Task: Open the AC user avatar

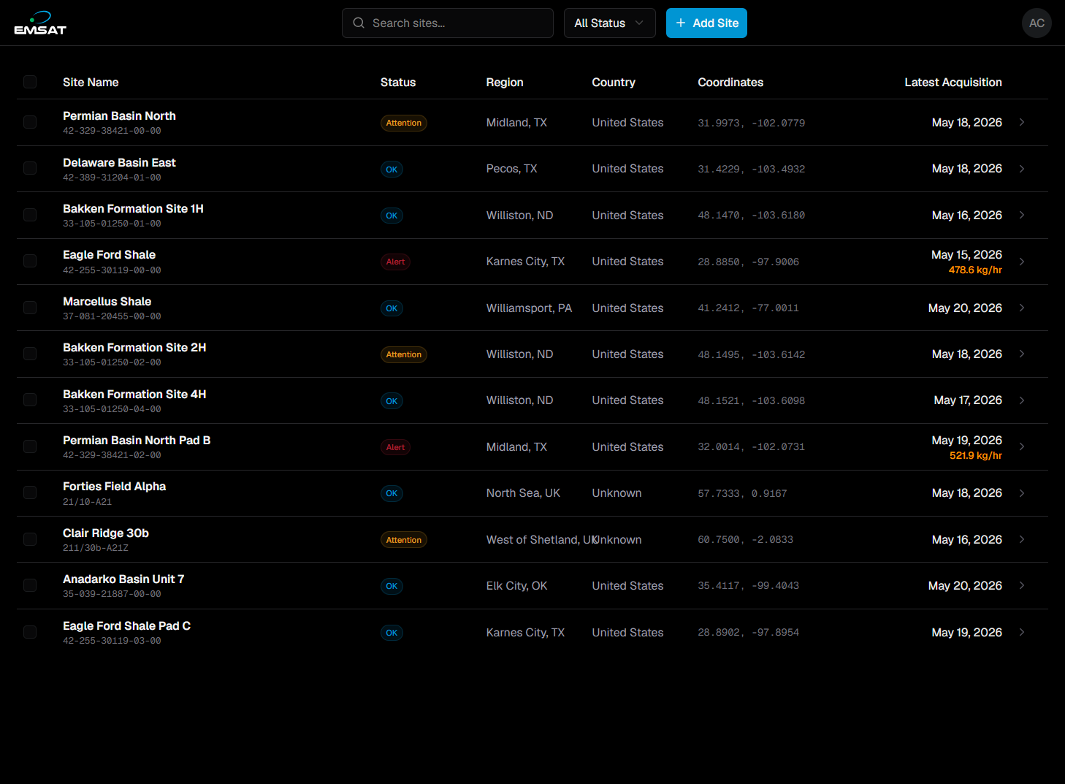Action: click(x=1037, y=23)
